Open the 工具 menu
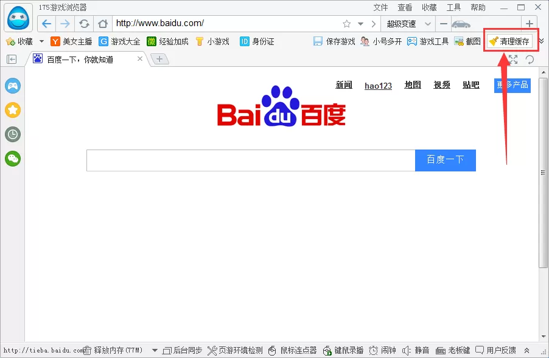 (x=454, y=7)
